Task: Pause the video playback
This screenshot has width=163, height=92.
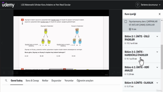Action: (4, 73)
